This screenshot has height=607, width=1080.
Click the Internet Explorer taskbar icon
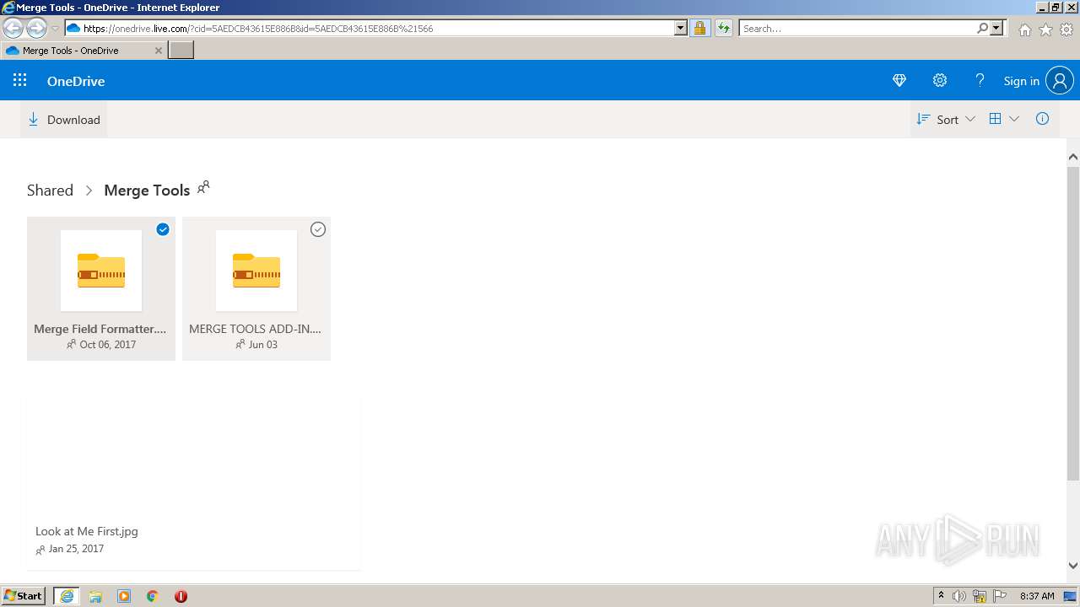pyautogui.click(x=67, y=596)
